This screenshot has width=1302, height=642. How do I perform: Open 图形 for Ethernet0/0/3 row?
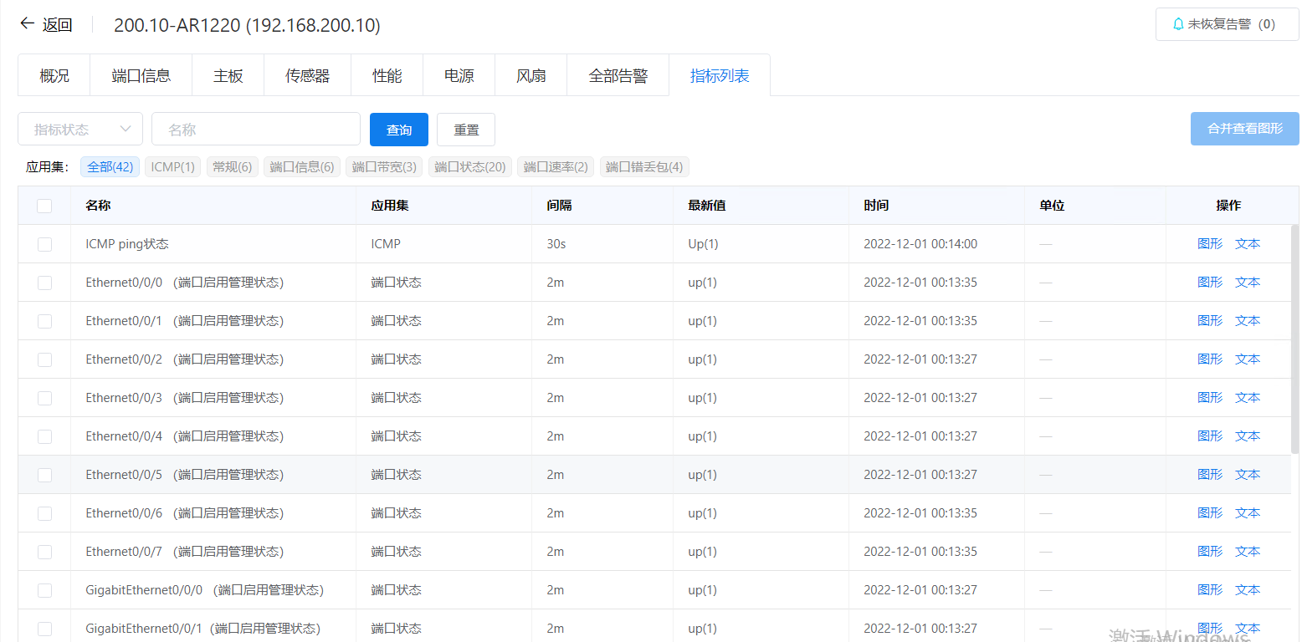tap(1210, 398)
